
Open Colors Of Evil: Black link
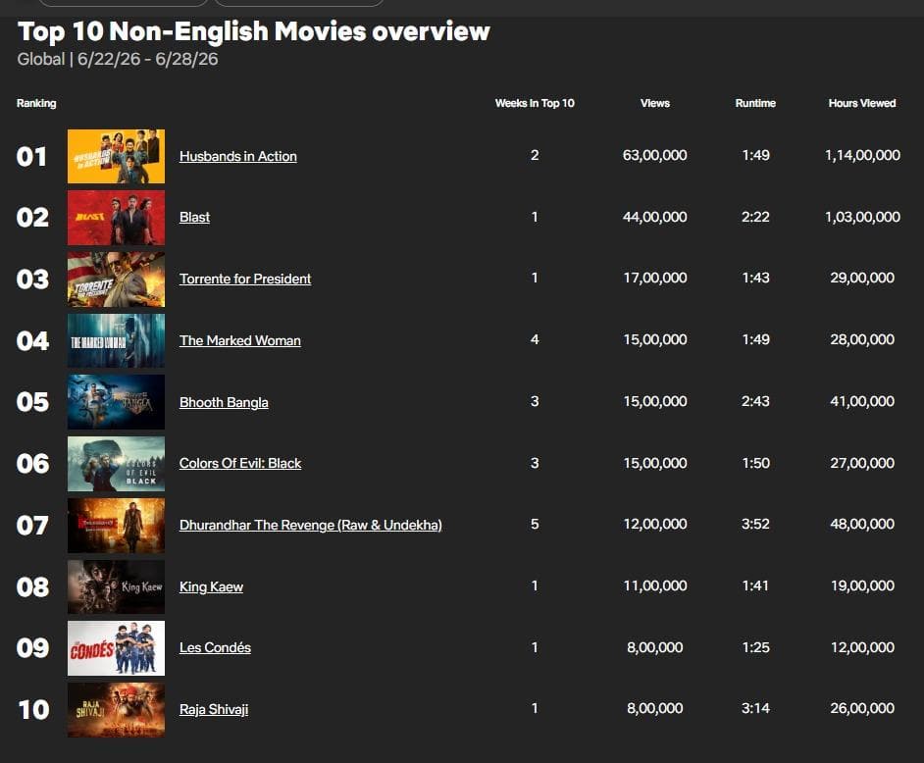240,464
